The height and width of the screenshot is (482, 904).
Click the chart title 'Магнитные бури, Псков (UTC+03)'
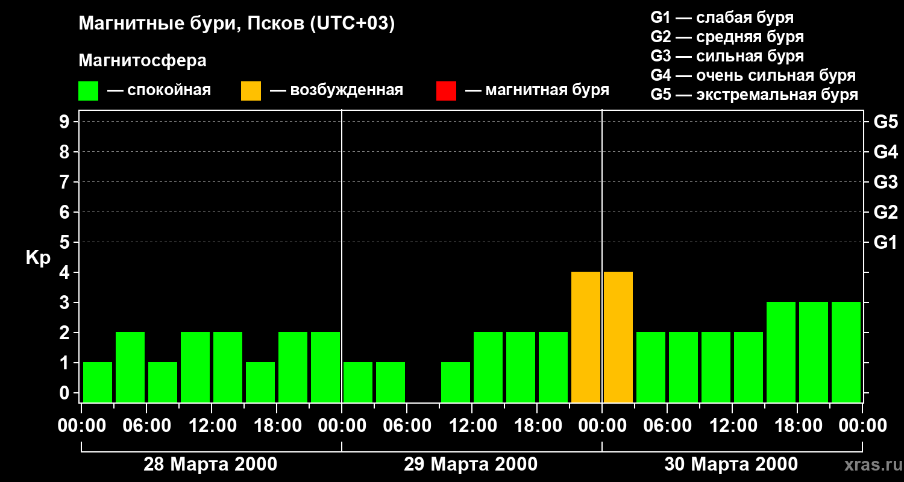coord(237,24)
